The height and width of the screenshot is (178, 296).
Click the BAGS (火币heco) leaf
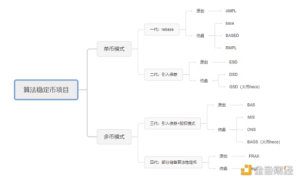click(x=263, y=142)
